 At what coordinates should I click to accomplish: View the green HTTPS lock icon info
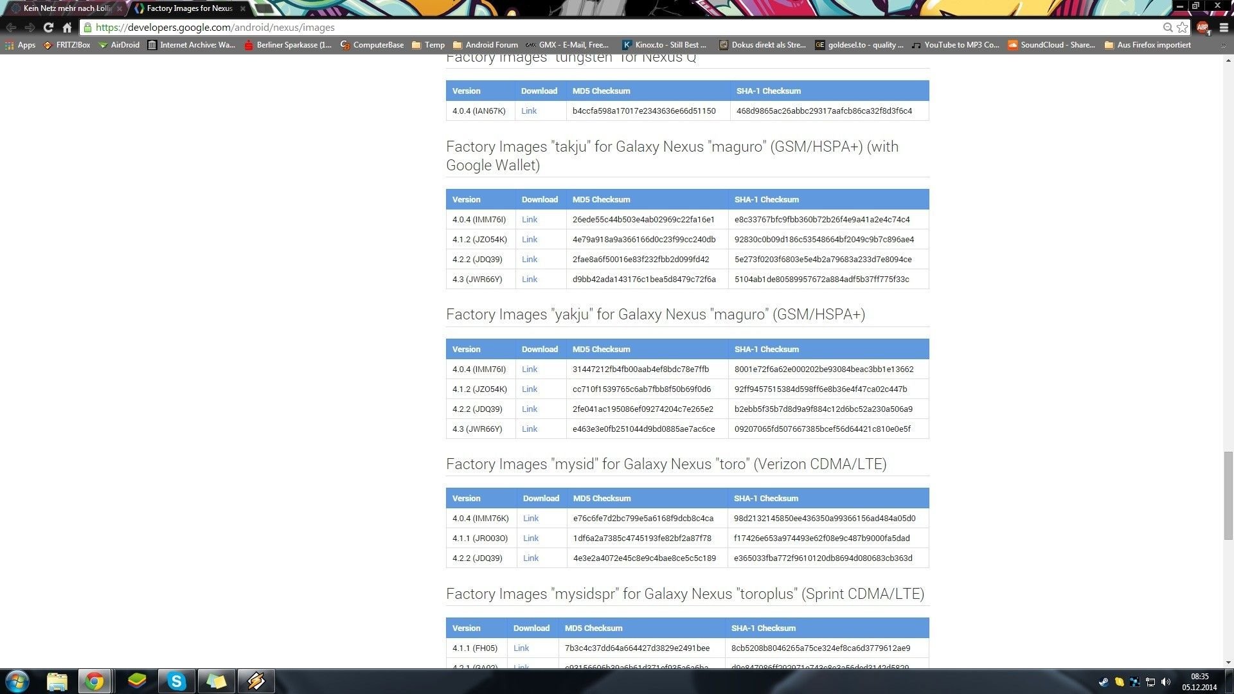pos(87,28)
